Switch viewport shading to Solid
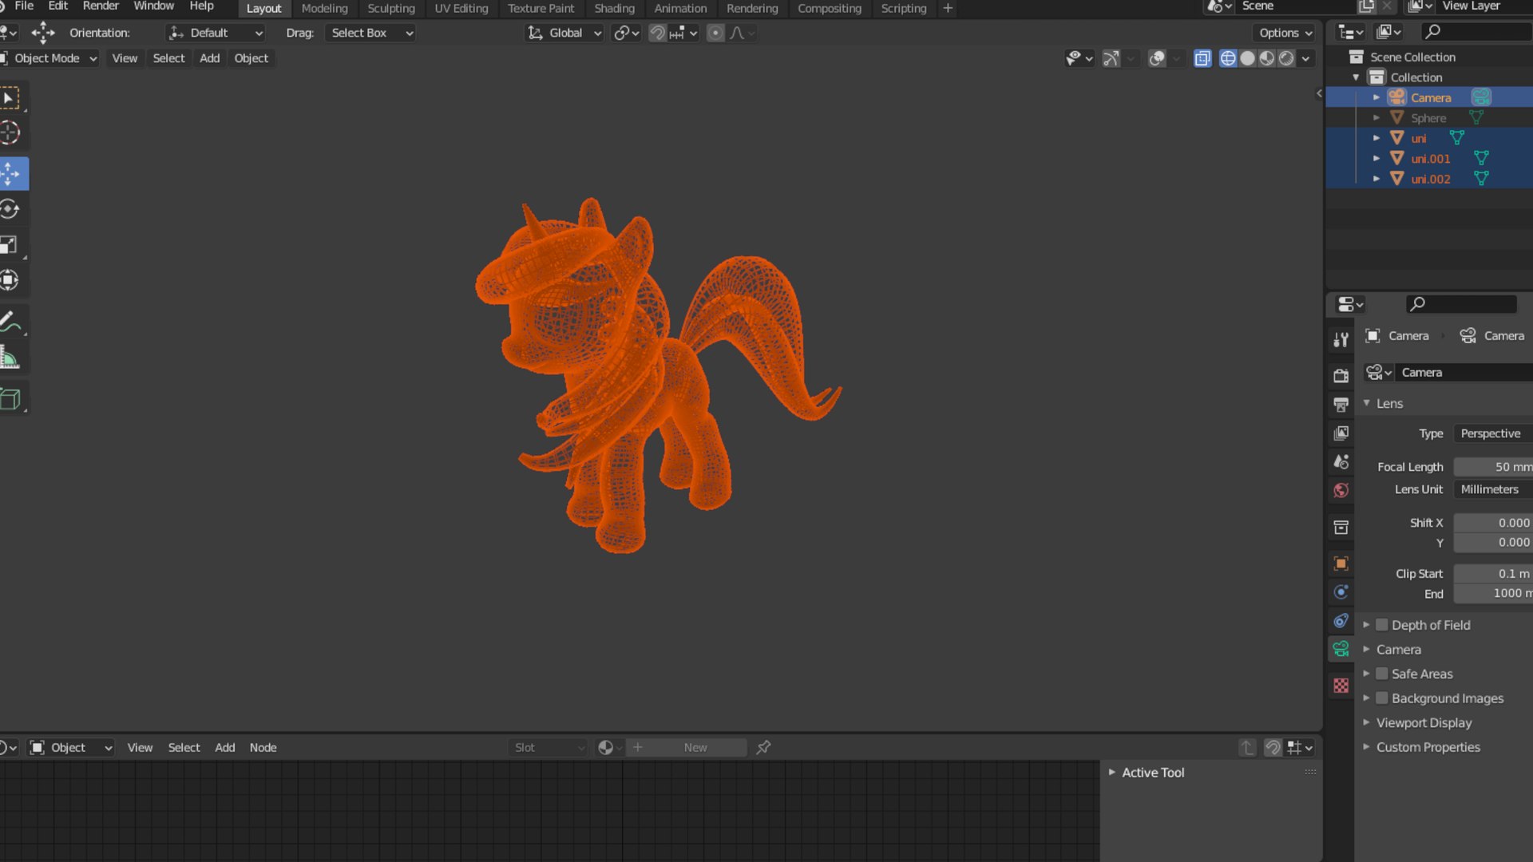This screenshot has width=1533, height=862. tap(1247, 58)
